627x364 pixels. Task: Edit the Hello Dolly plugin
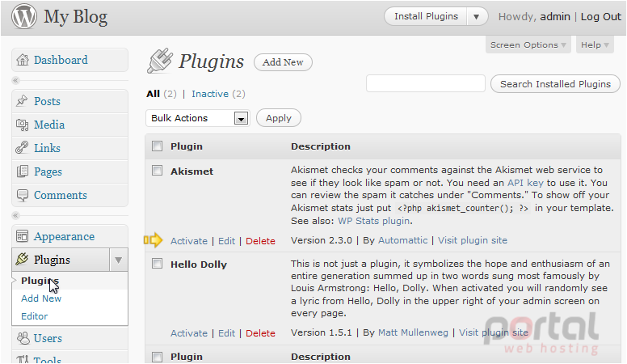(227, 333)
